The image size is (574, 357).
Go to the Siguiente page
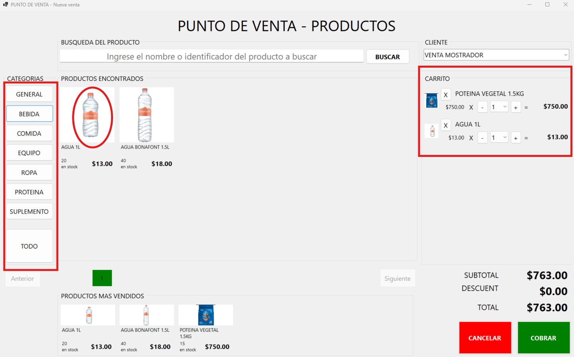click(x=398, y=279)
